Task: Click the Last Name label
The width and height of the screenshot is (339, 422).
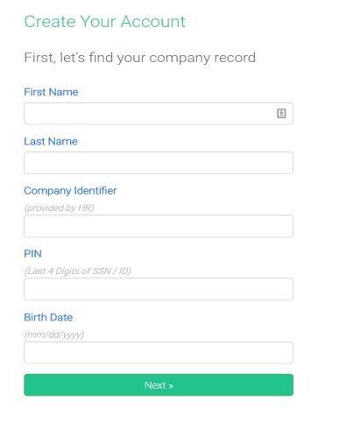Action: point(51,141)
